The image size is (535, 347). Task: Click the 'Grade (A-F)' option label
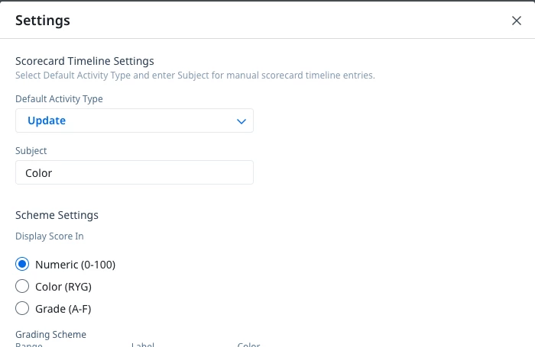[x=63, y=309]
